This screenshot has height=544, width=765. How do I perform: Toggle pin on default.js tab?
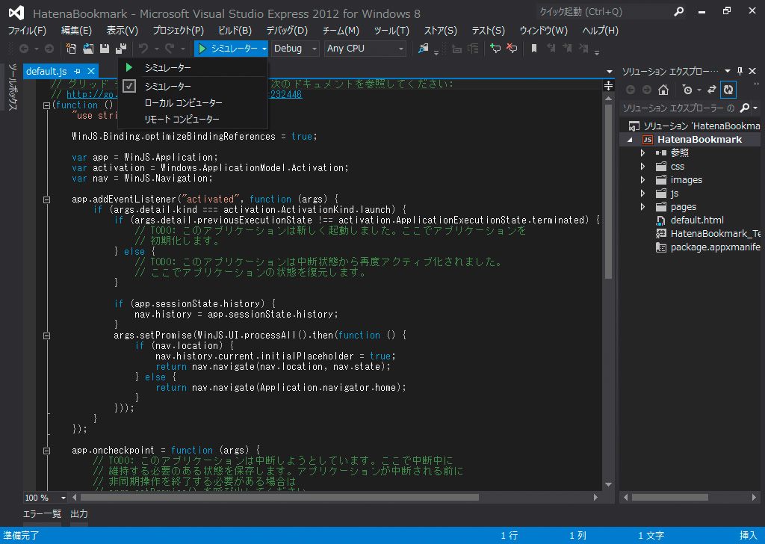[77, 71]
